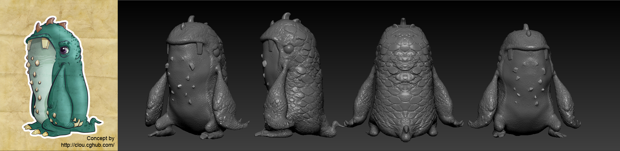The image size is (620, 151).
Task: Click the straight front view sculpt render
Action: pyautogui.click(x=525, y=82)
